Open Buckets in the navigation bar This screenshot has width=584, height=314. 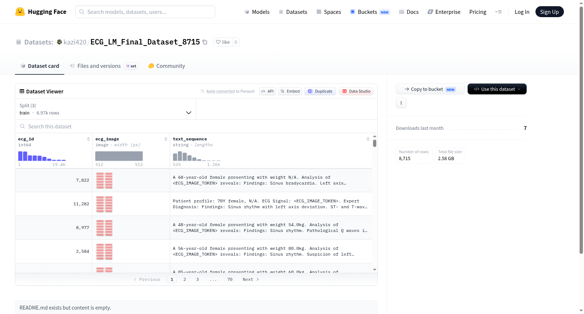370,12
